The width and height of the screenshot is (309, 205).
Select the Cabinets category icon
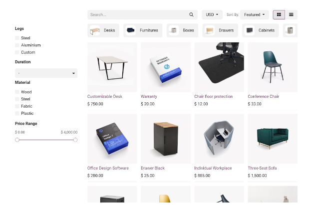click(x=250, y=30)
